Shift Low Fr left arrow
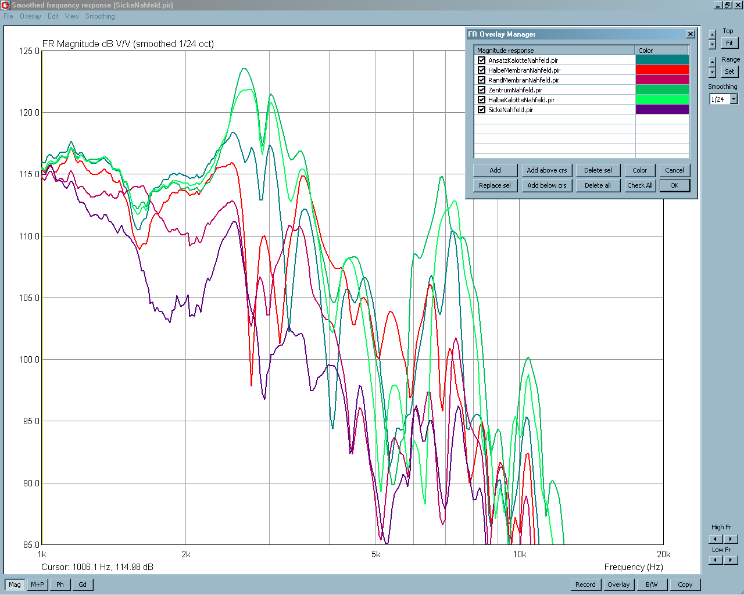This screenshot has height=595, width=744. coord(716,560)
